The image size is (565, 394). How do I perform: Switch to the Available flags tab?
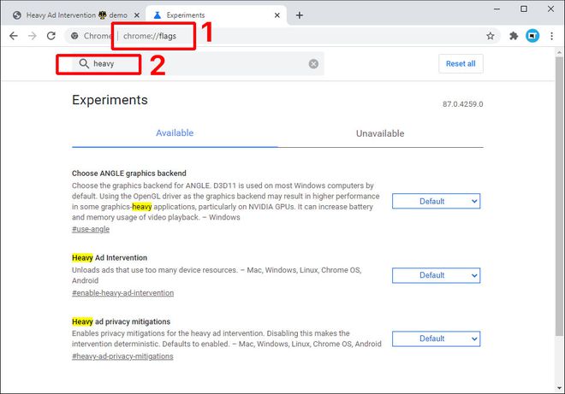175,133
